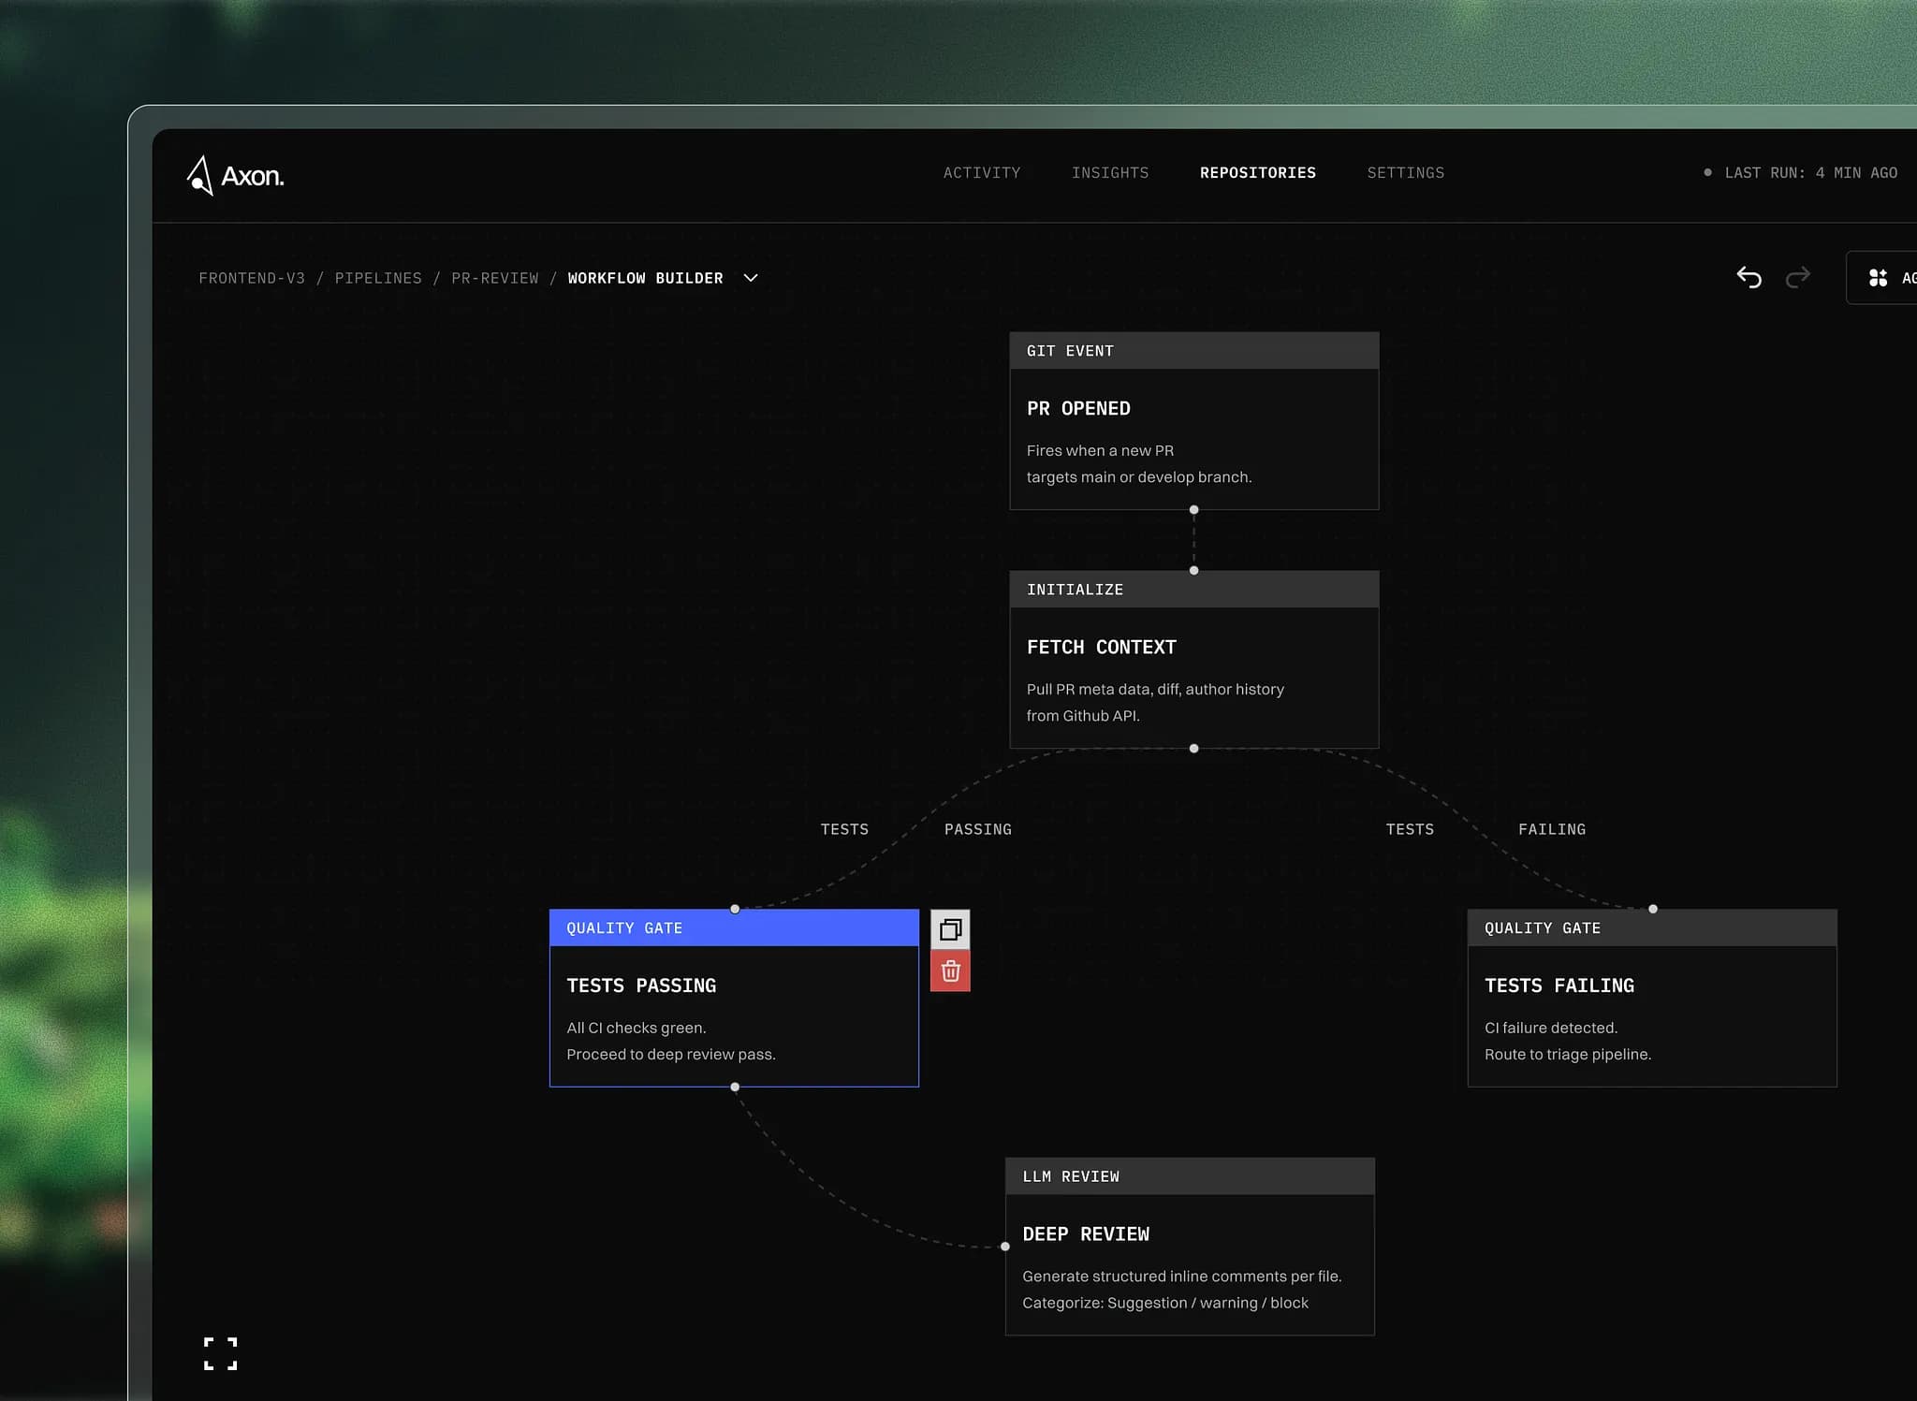Click Tests Passing bottom connector dot

(735, 1087)
